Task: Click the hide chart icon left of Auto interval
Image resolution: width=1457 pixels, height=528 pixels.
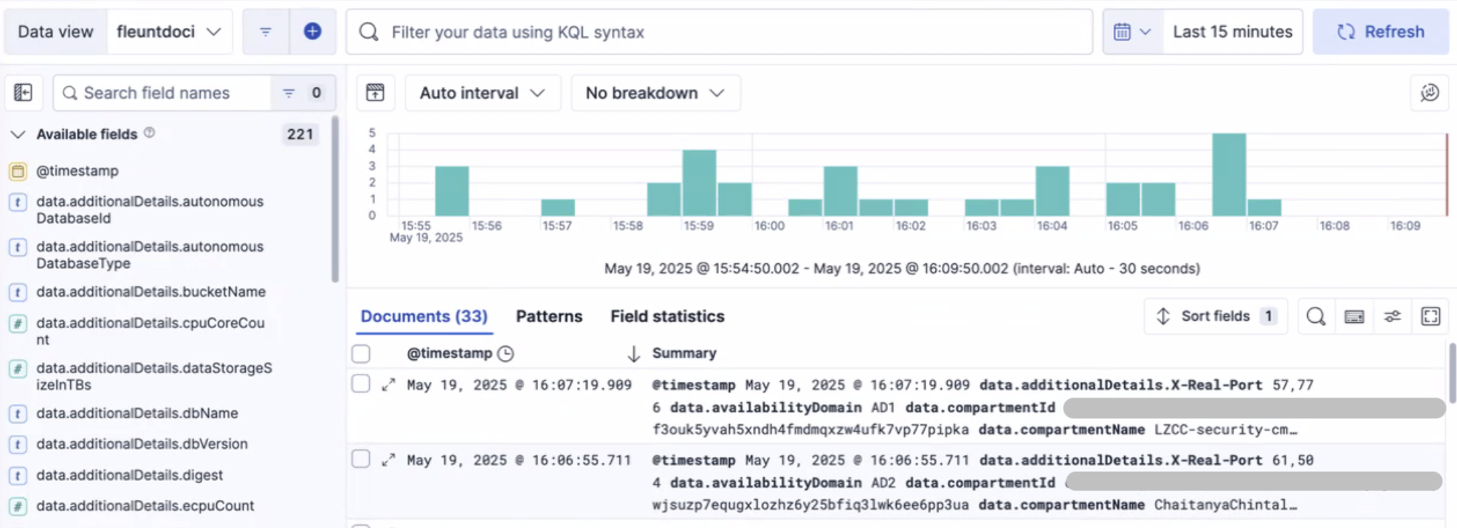Action: click(x=375, y=93)
